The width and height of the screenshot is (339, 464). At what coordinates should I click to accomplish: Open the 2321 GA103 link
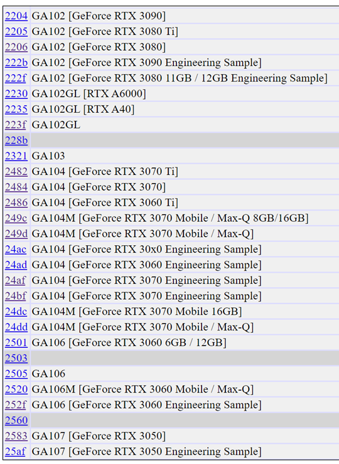click(16, 156)
